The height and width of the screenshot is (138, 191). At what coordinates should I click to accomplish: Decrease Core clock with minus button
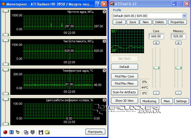tap(156, 93)
